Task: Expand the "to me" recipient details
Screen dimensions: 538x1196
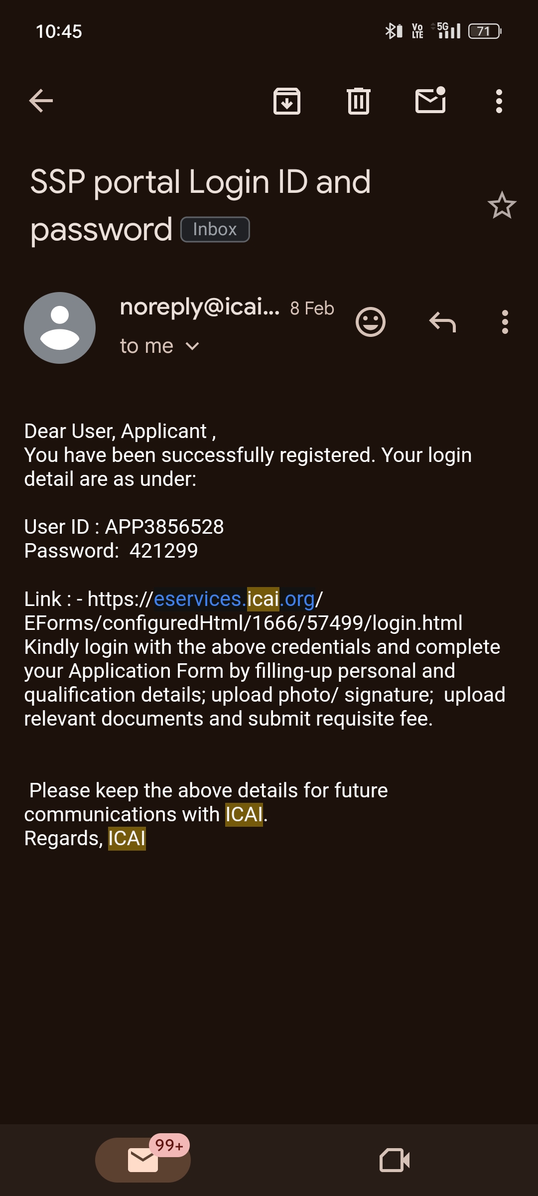Action: pyautogui.click(x=159, y=346)
